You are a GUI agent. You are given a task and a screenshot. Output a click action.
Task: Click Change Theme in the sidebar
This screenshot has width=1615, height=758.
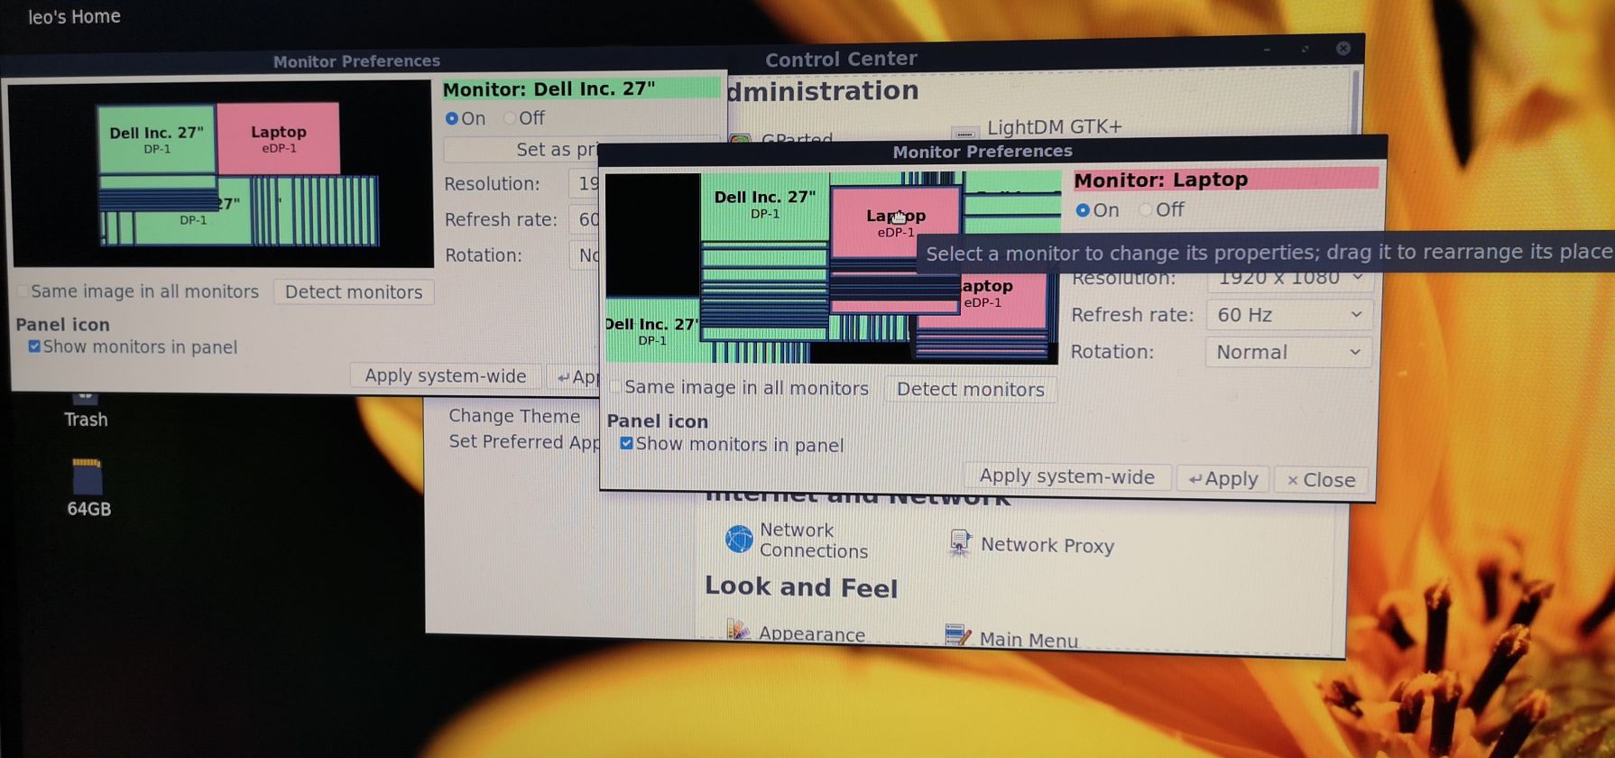(x=514, y=416)
